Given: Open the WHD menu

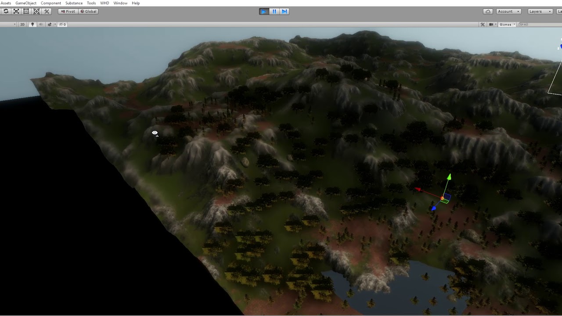Looking at the screenshot, I should (104, 3).
